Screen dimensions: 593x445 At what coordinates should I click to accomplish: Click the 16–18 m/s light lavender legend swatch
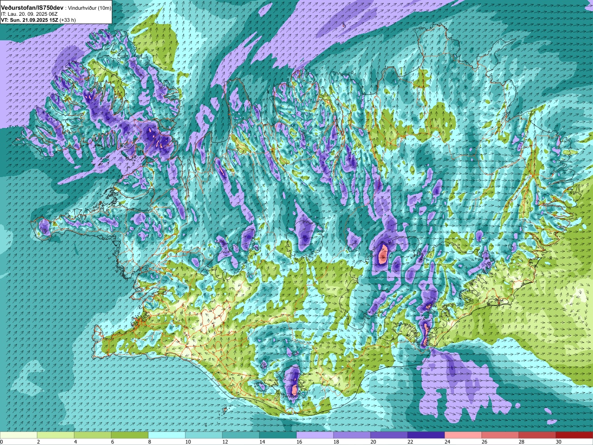pyautogui.click(x=315, y=435)
